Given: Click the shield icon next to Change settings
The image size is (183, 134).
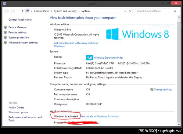Looking at the screenshot, I should (152, 89).
